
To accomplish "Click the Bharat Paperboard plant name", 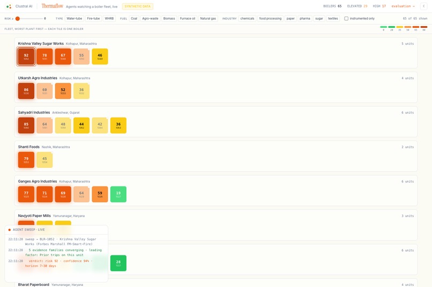I will tap(33, 284).
